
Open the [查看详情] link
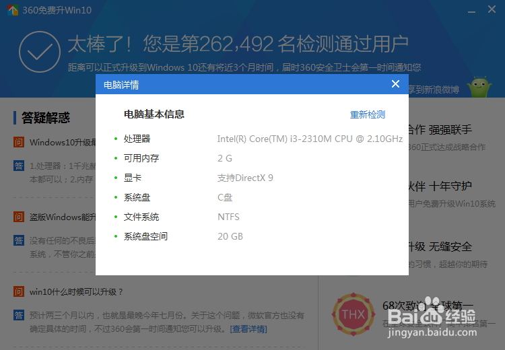248,329
